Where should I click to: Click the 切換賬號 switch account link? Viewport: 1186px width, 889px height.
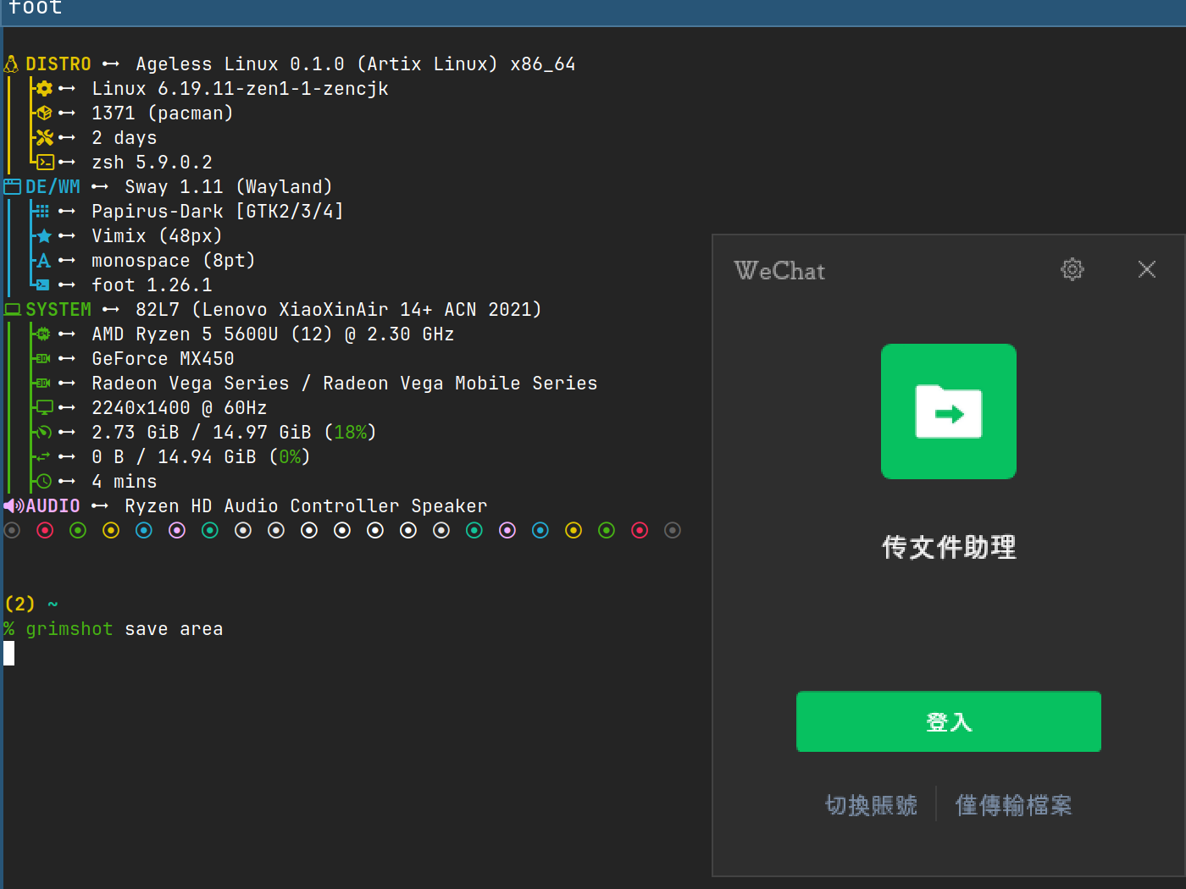tap(871, 805)
